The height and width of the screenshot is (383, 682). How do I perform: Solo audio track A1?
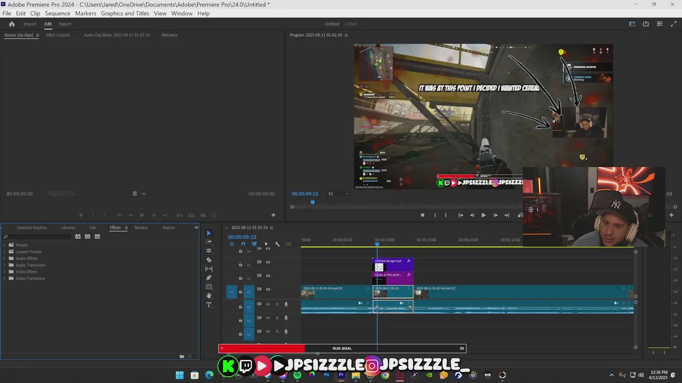point(277,304)
